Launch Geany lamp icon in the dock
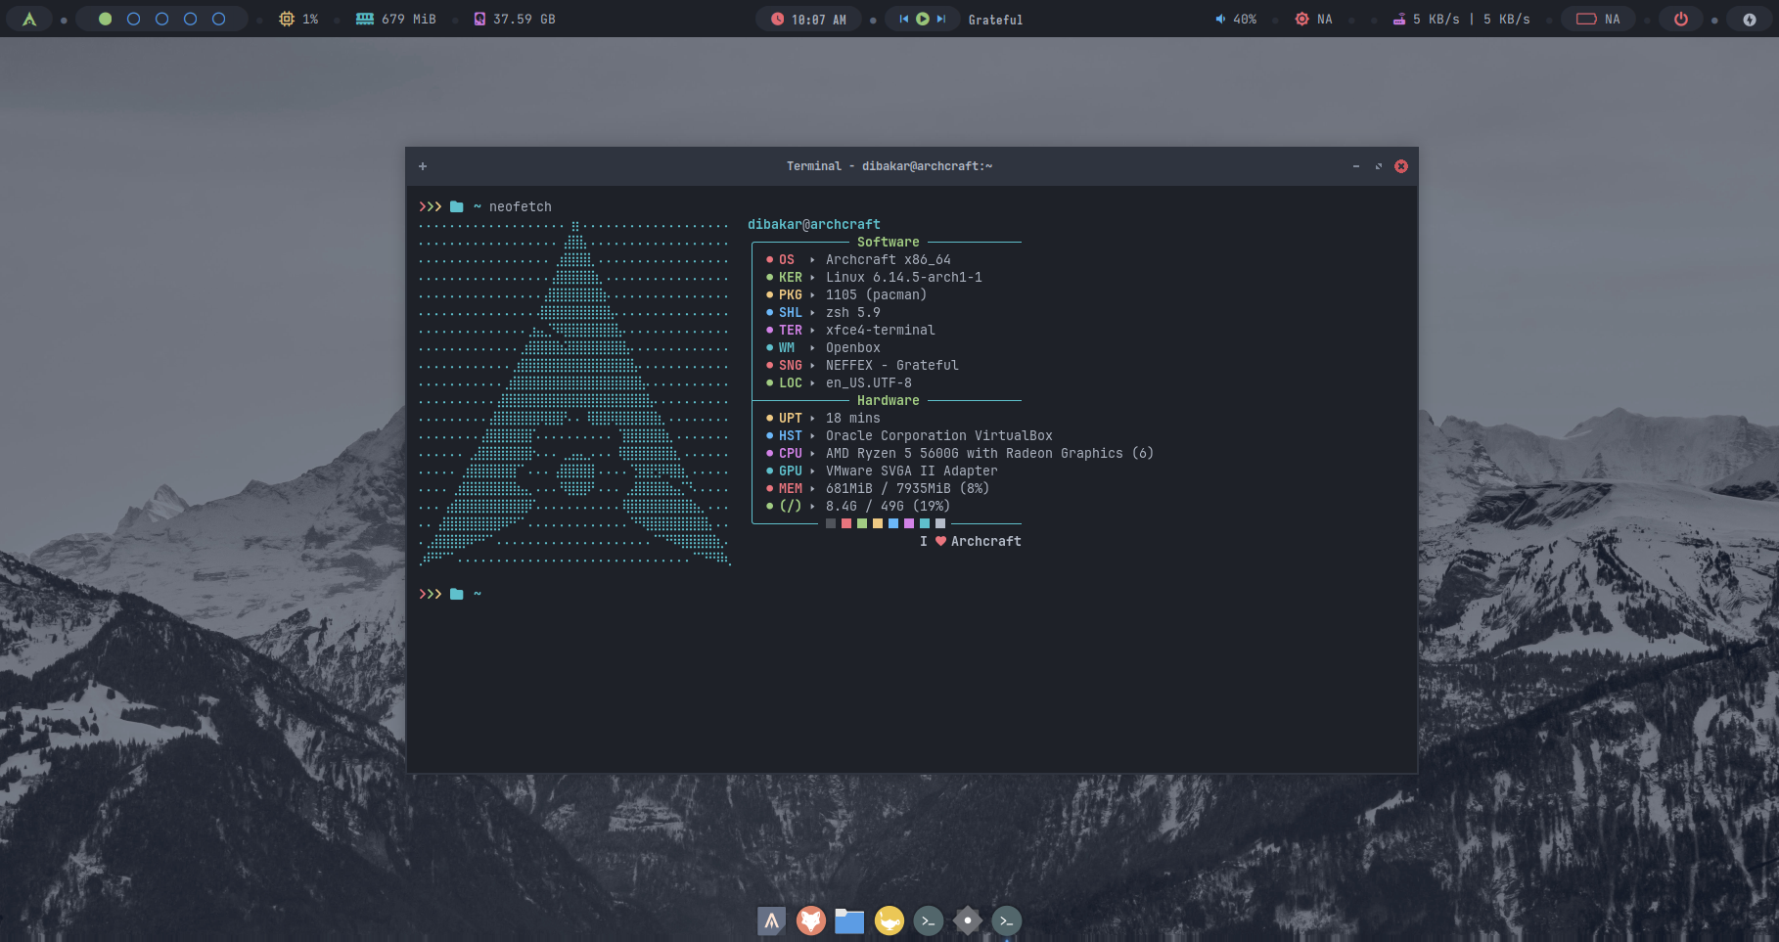The image size is (1779, 942). [889, 920]
